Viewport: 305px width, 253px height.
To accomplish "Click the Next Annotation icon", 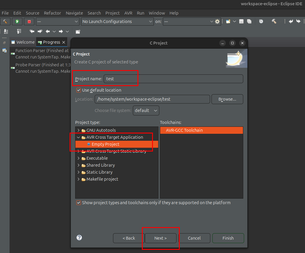I will 6,31.
